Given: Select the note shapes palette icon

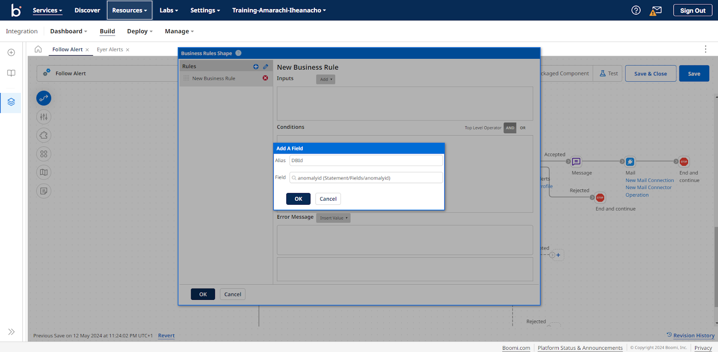Looking at the screenshot, I should click(x=44, y=191).
